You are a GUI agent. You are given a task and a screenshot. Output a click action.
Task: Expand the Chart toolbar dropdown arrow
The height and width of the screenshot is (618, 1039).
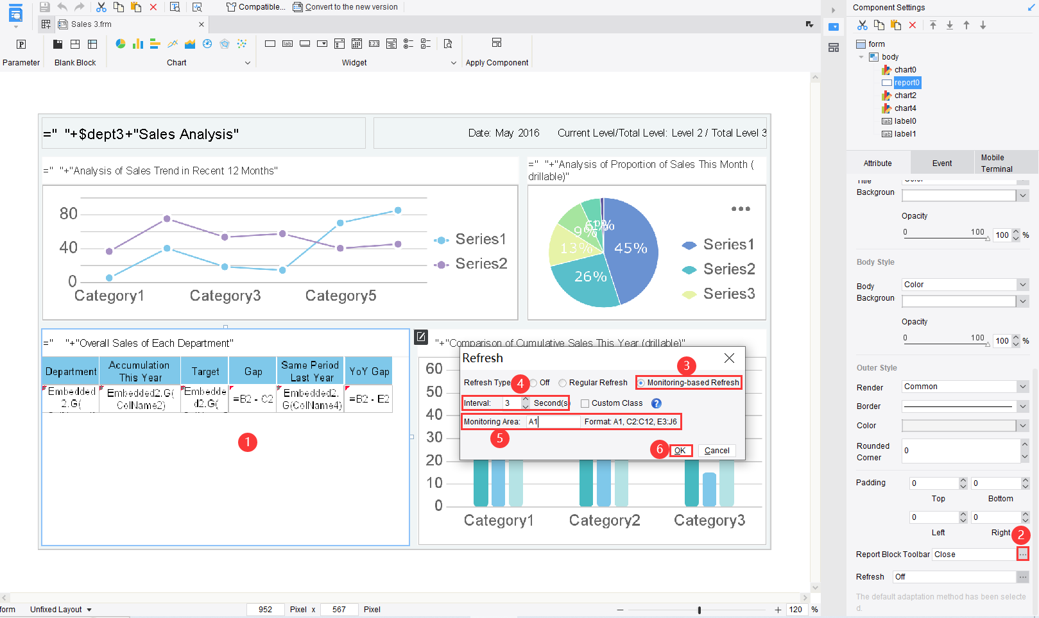point(248,63)
